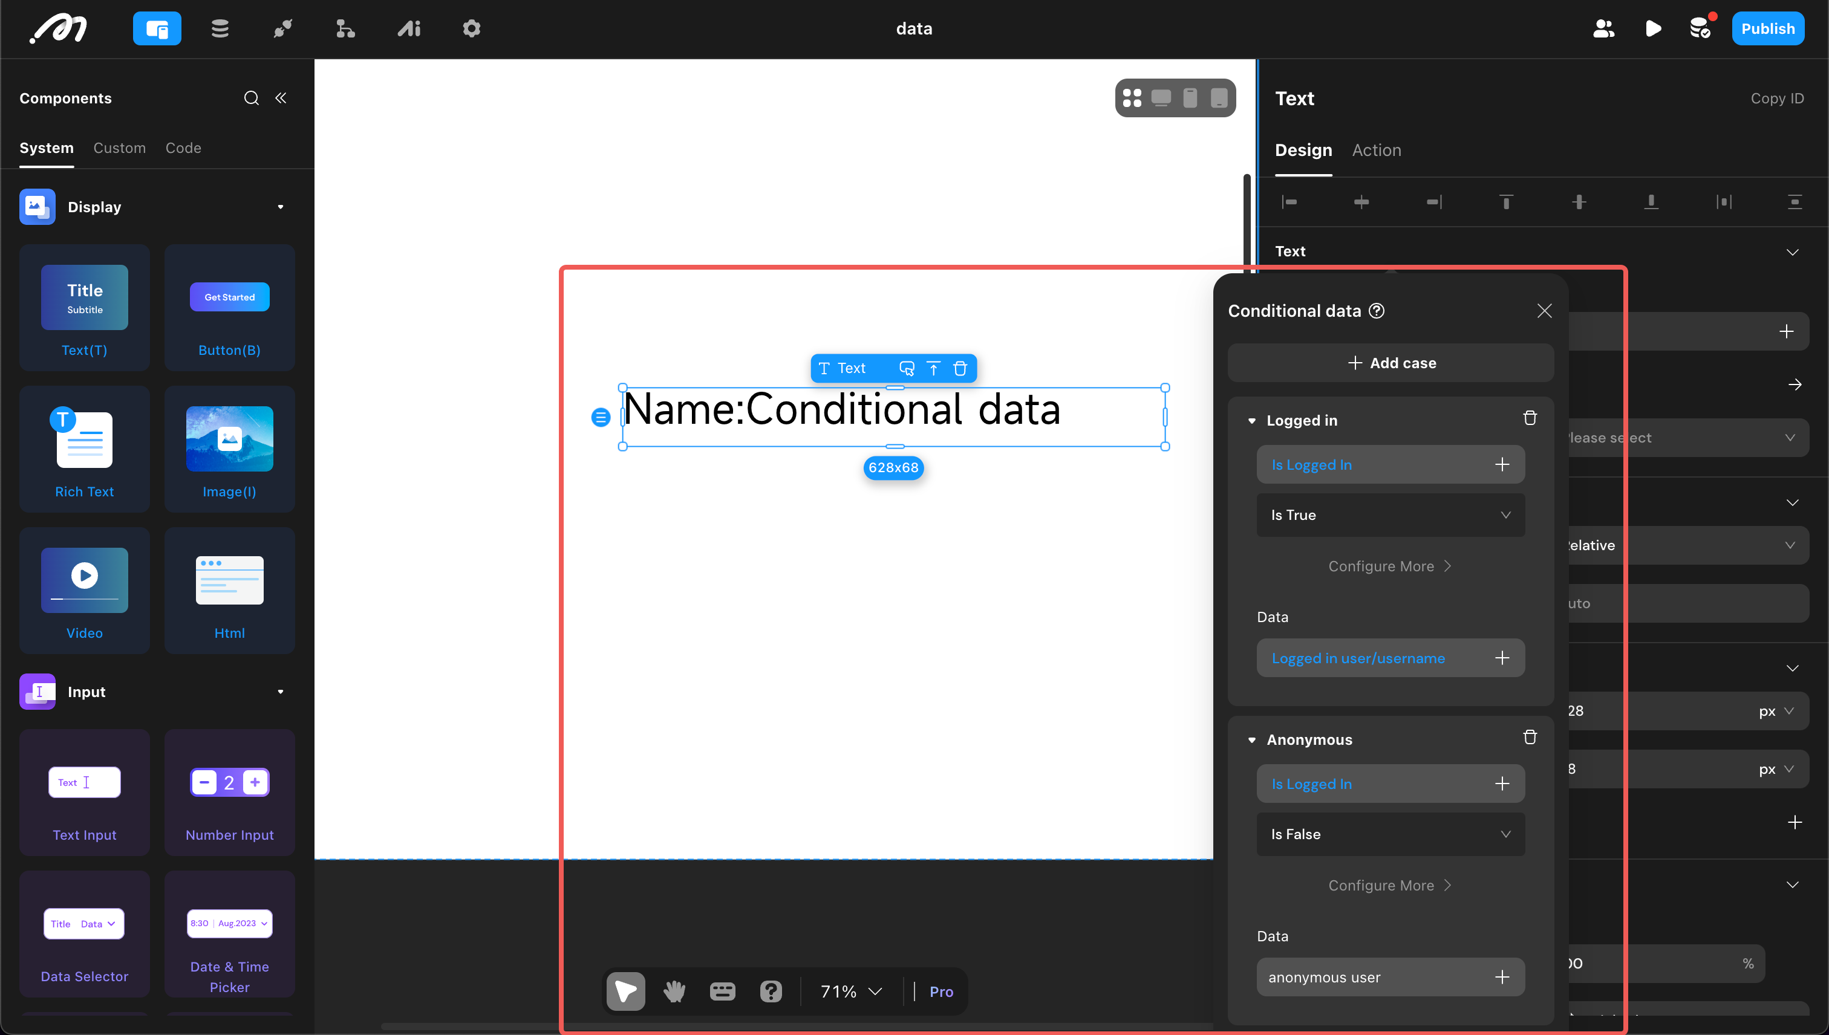Open the 71% zoom dropdown
This screenshot has width=1829, height=1035.
[851, 991]
